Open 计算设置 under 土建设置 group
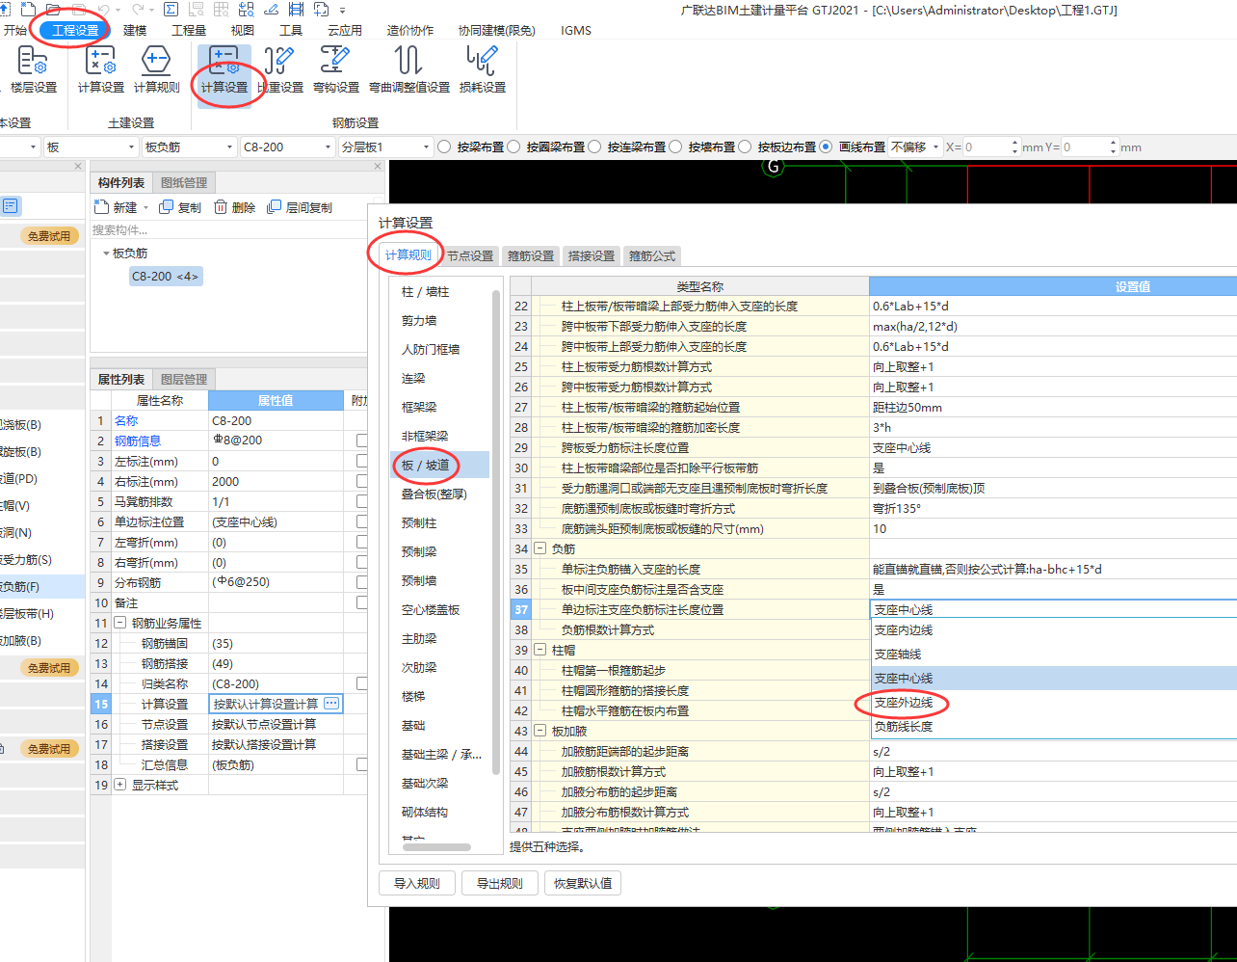 [x=101, y=69]
